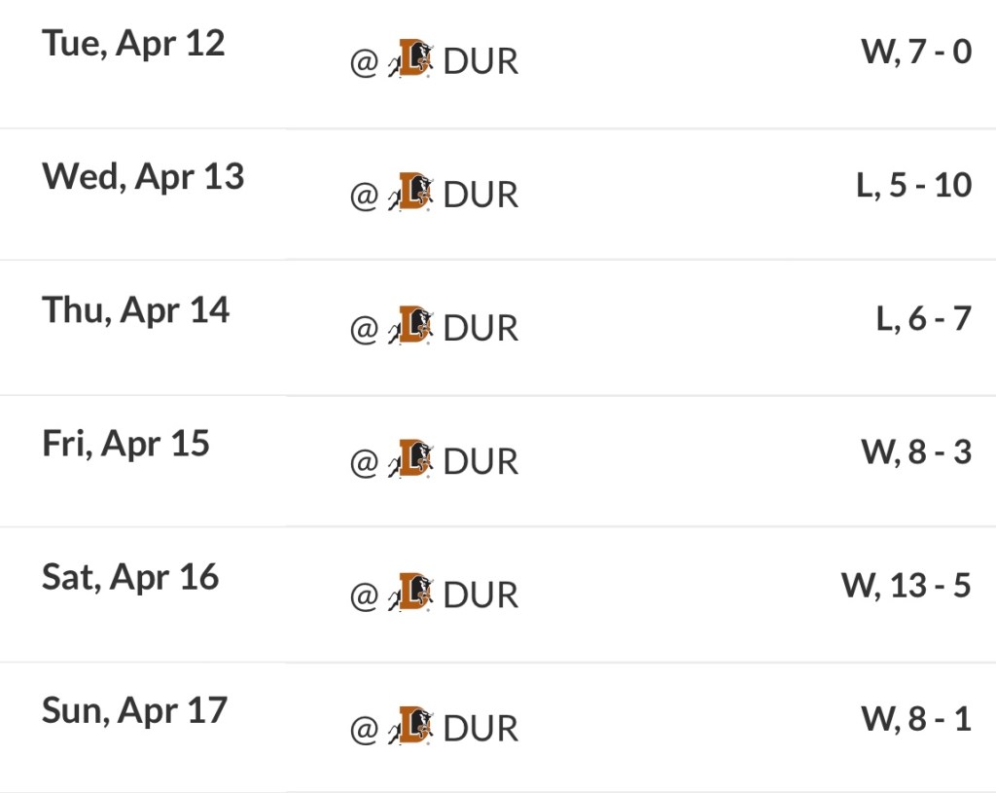
Task: Open the W, 13 - 5 box score
Action: click(906, 585)
